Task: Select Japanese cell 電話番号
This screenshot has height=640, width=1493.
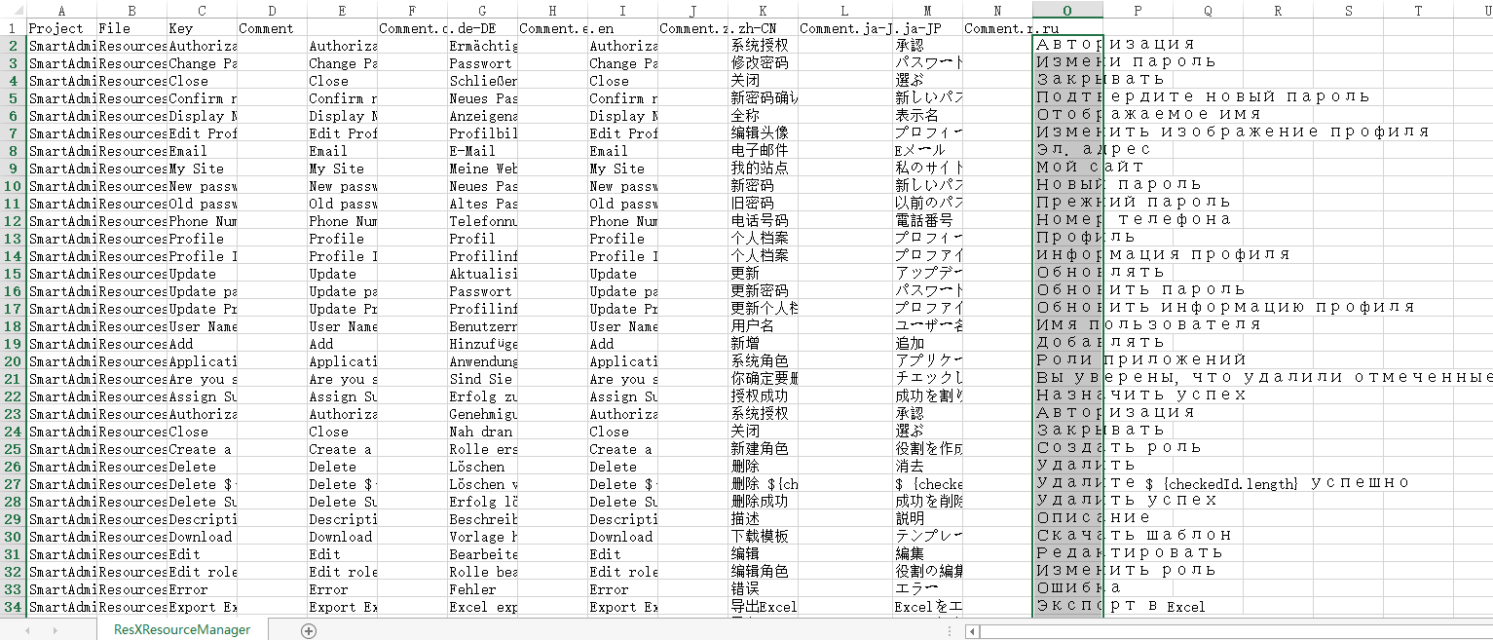Action: pos(927,221)
